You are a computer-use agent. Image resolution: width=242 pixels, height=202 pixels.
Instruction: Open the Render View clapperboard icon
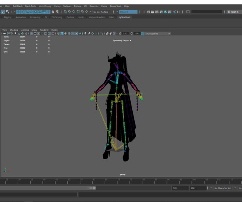coord(148,12)
